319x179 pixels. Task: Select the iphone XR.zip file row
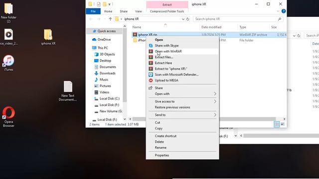(209, 35)
